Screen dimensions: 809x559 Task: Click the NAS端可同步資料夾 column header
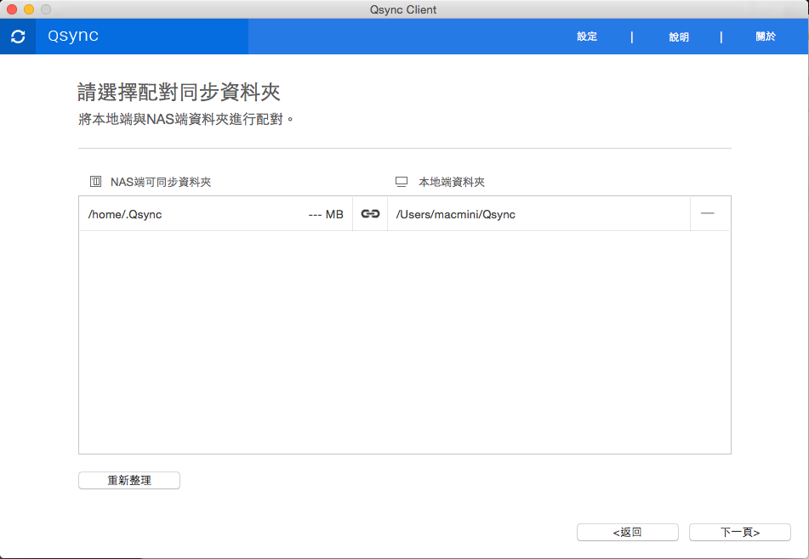[161, 182]
